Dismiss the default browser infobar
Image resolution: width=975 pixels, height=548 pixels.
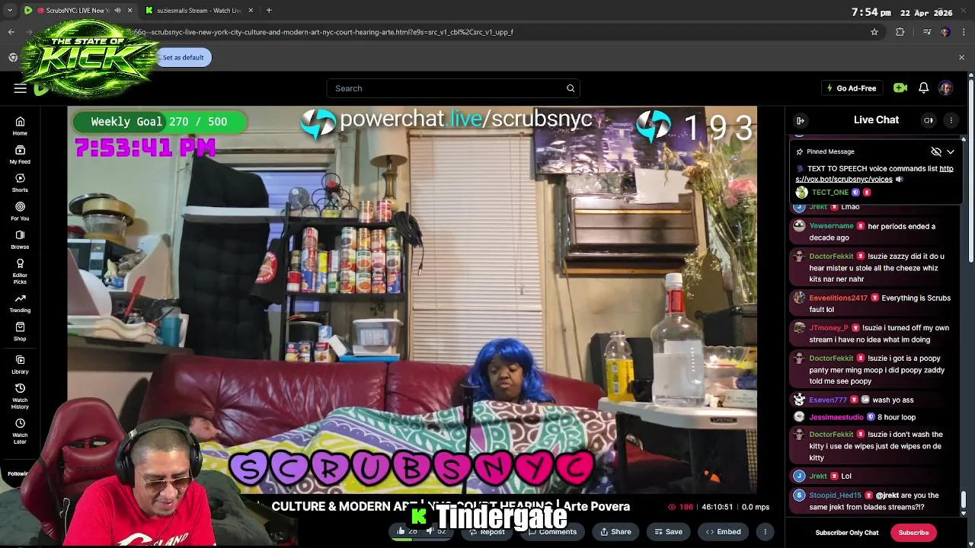click(x=961, y=57)
